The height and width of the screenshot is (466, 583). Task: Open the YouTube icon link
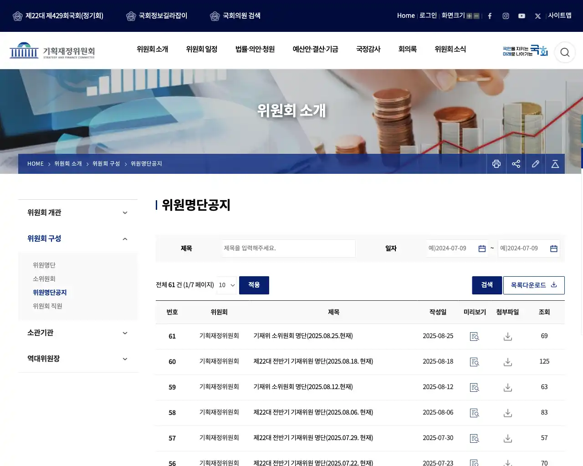[522, 16]
